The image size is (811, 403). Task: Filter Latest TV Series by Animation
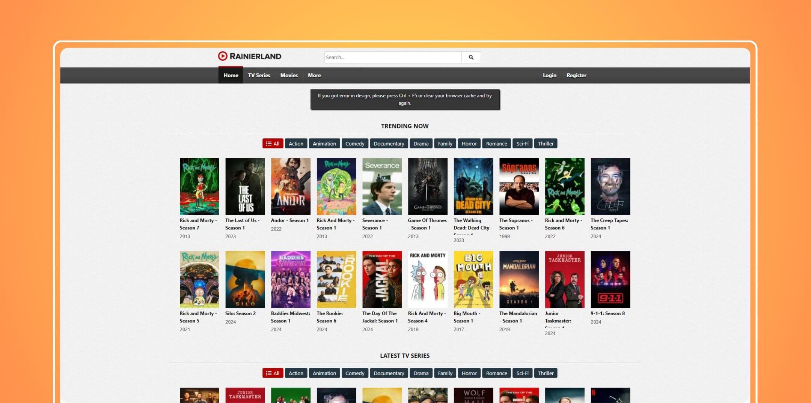[324, 373]
